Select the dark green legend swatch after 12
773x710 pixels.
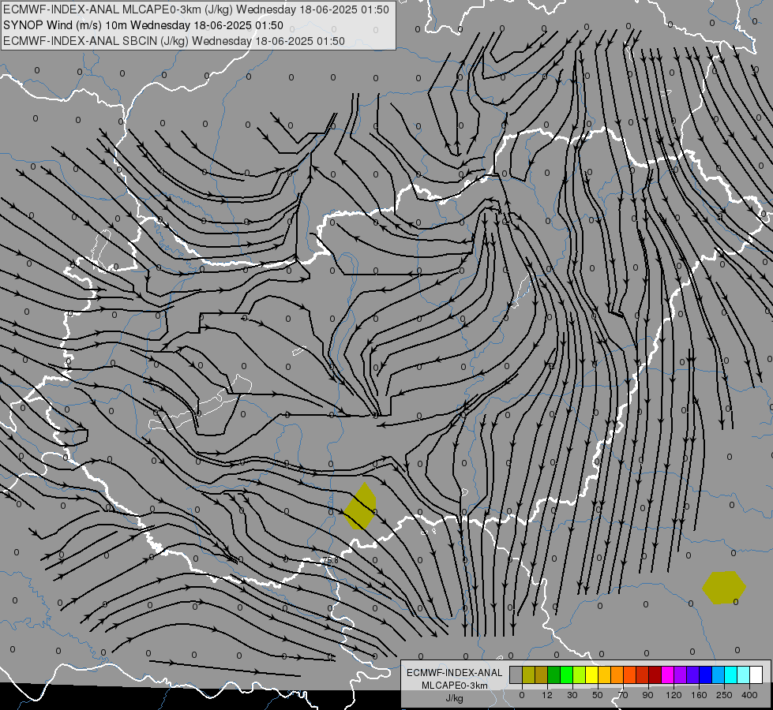point(553,675)
